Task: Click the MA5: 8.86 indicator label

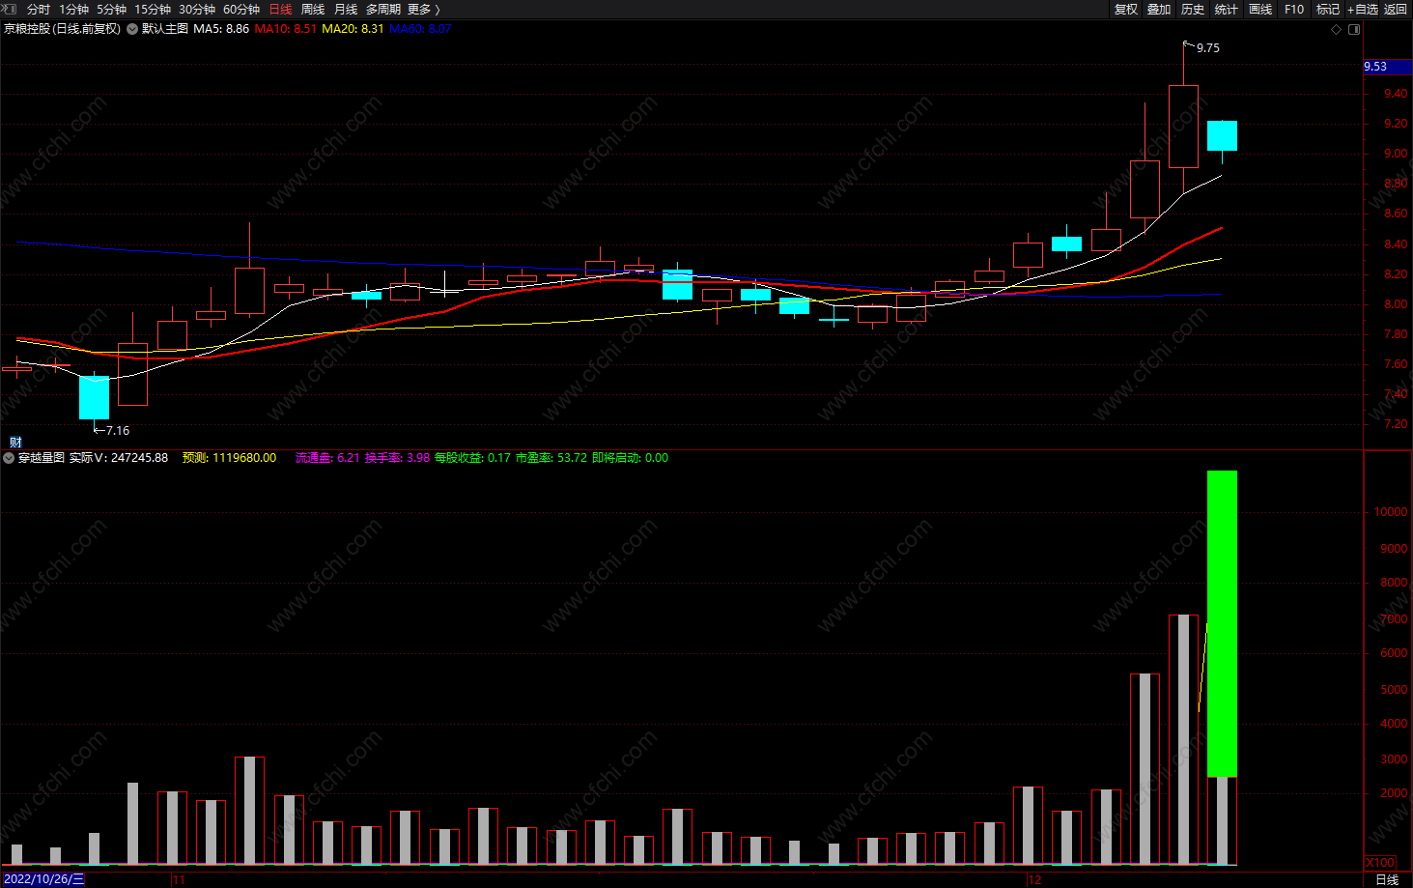Action: (x=221, y=29)
